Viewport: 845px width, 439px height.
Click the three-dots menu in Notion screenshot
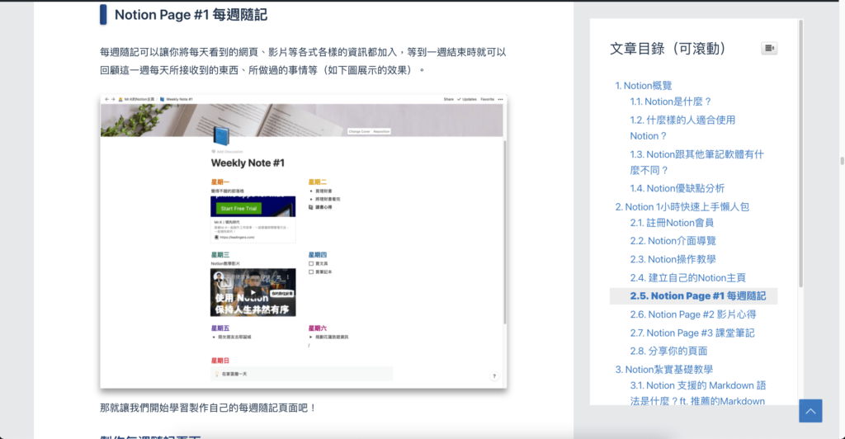click(501, 99)
